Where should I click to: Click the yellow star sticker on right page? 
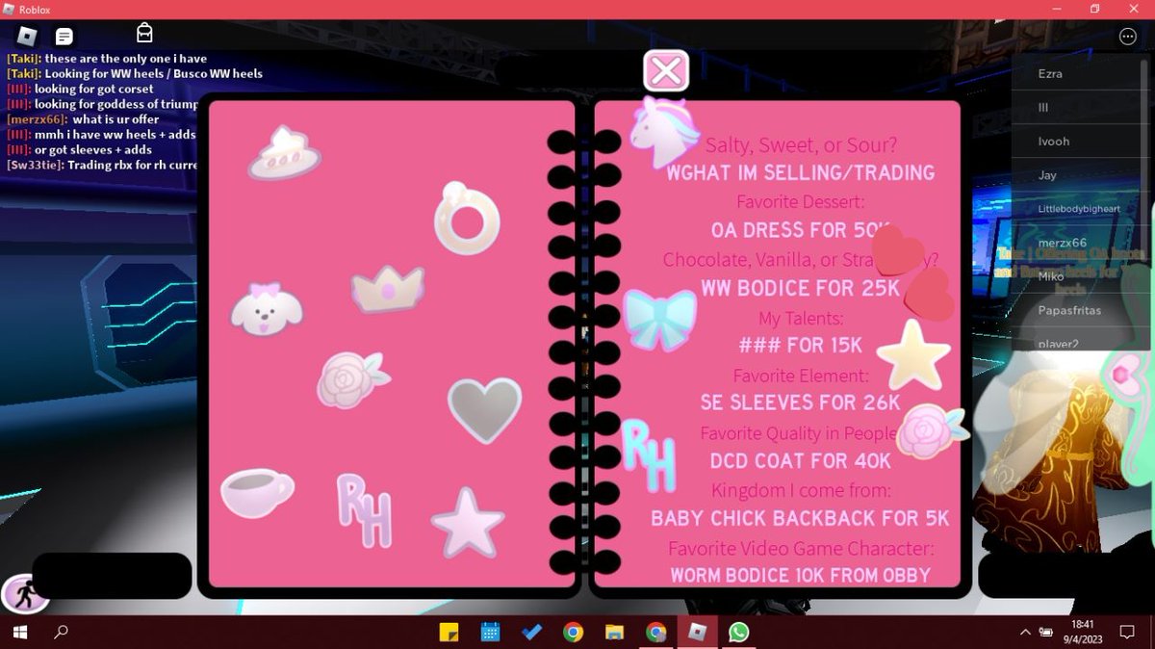914,354
